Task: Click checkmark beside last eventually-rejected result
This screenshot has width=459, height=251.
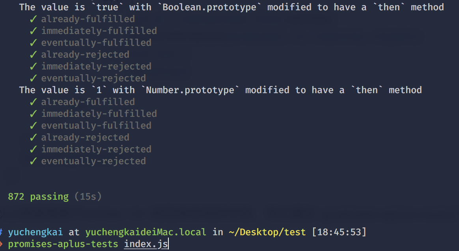Action: pos(34,161)
